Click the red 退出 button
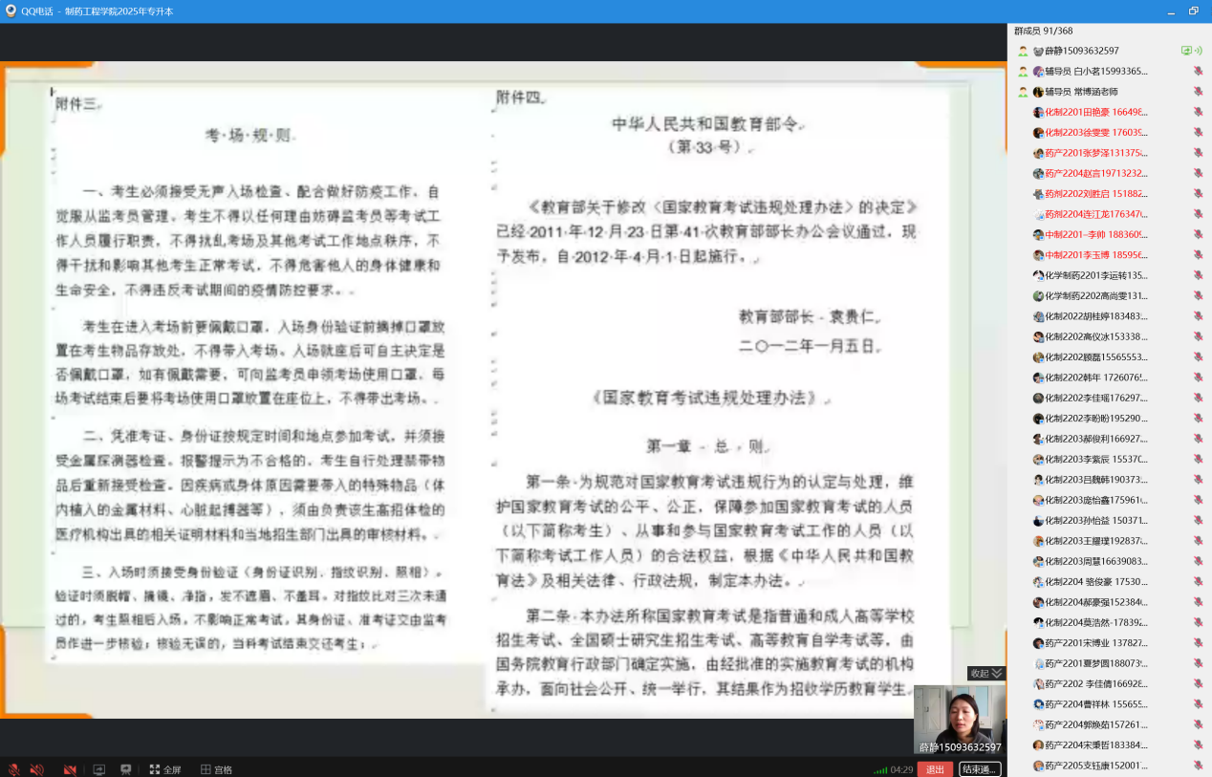Viewport: 1212px width, 777px height. point(935,769)
